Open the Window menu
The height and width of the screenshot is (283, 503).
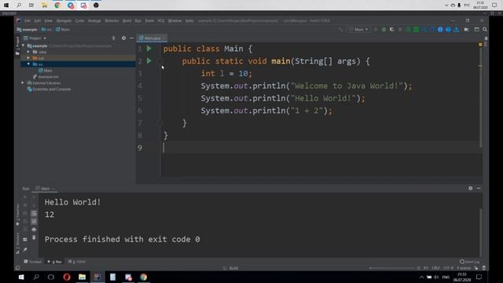click(174, 20)
